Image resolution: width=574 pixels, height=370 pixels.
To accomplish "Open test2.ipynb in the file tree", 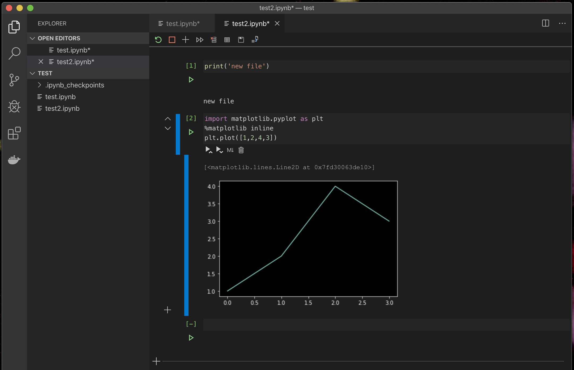I will coord(62,108).
